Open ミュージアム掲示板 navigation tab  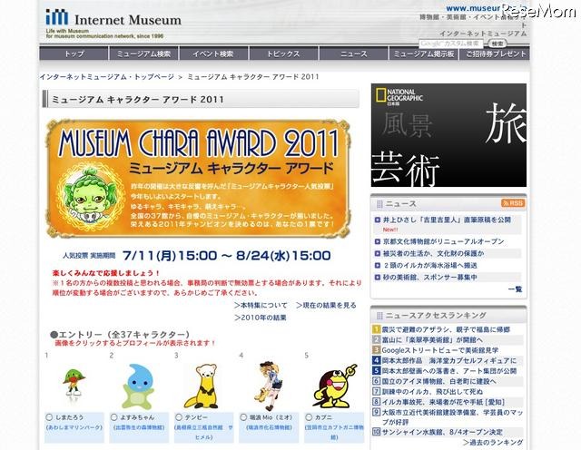[424, 54]
